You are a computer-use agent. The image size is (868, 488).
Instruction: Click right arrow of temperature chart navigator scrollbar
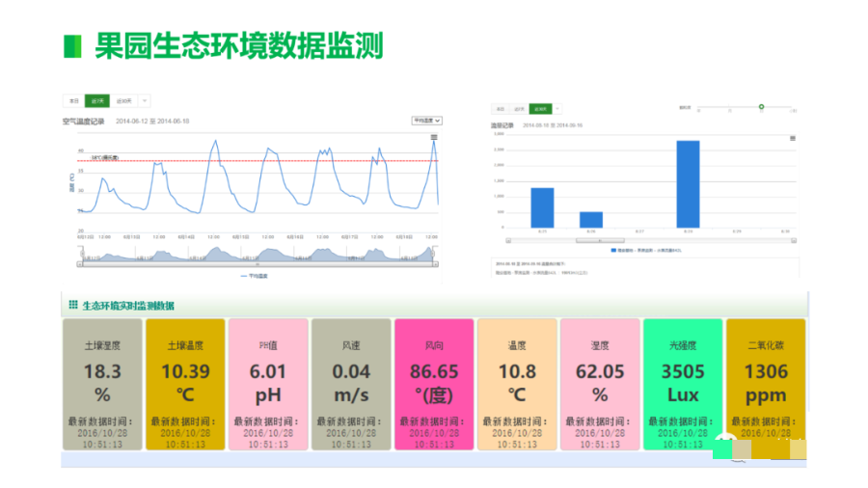click(436, 263)
